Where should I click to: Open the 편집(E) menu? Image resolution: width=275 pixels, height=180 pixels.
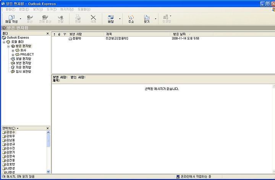point(24,9)
